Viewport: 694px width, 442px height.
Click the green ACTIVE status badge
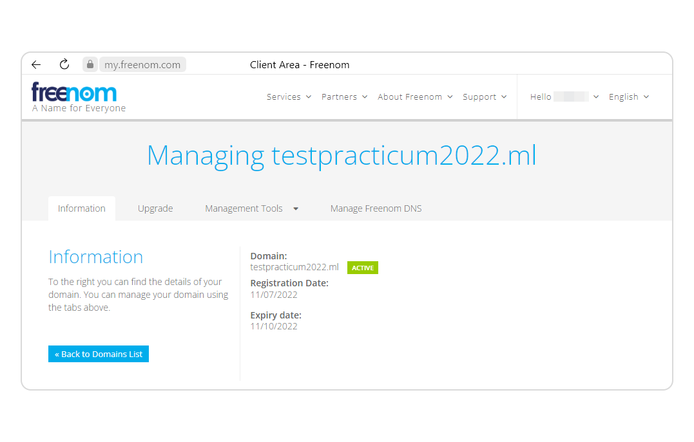tap(363, 268)
